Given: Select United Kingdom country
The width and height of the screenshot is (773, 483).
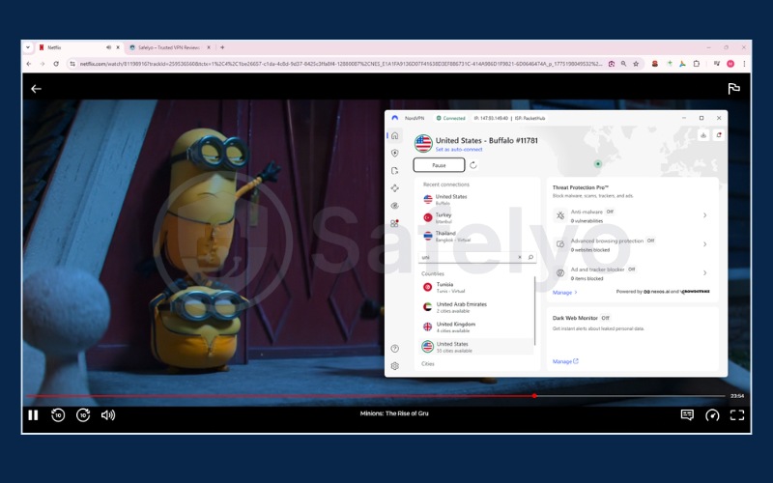Looking at the screenshot, I should [x=475, y=327].
